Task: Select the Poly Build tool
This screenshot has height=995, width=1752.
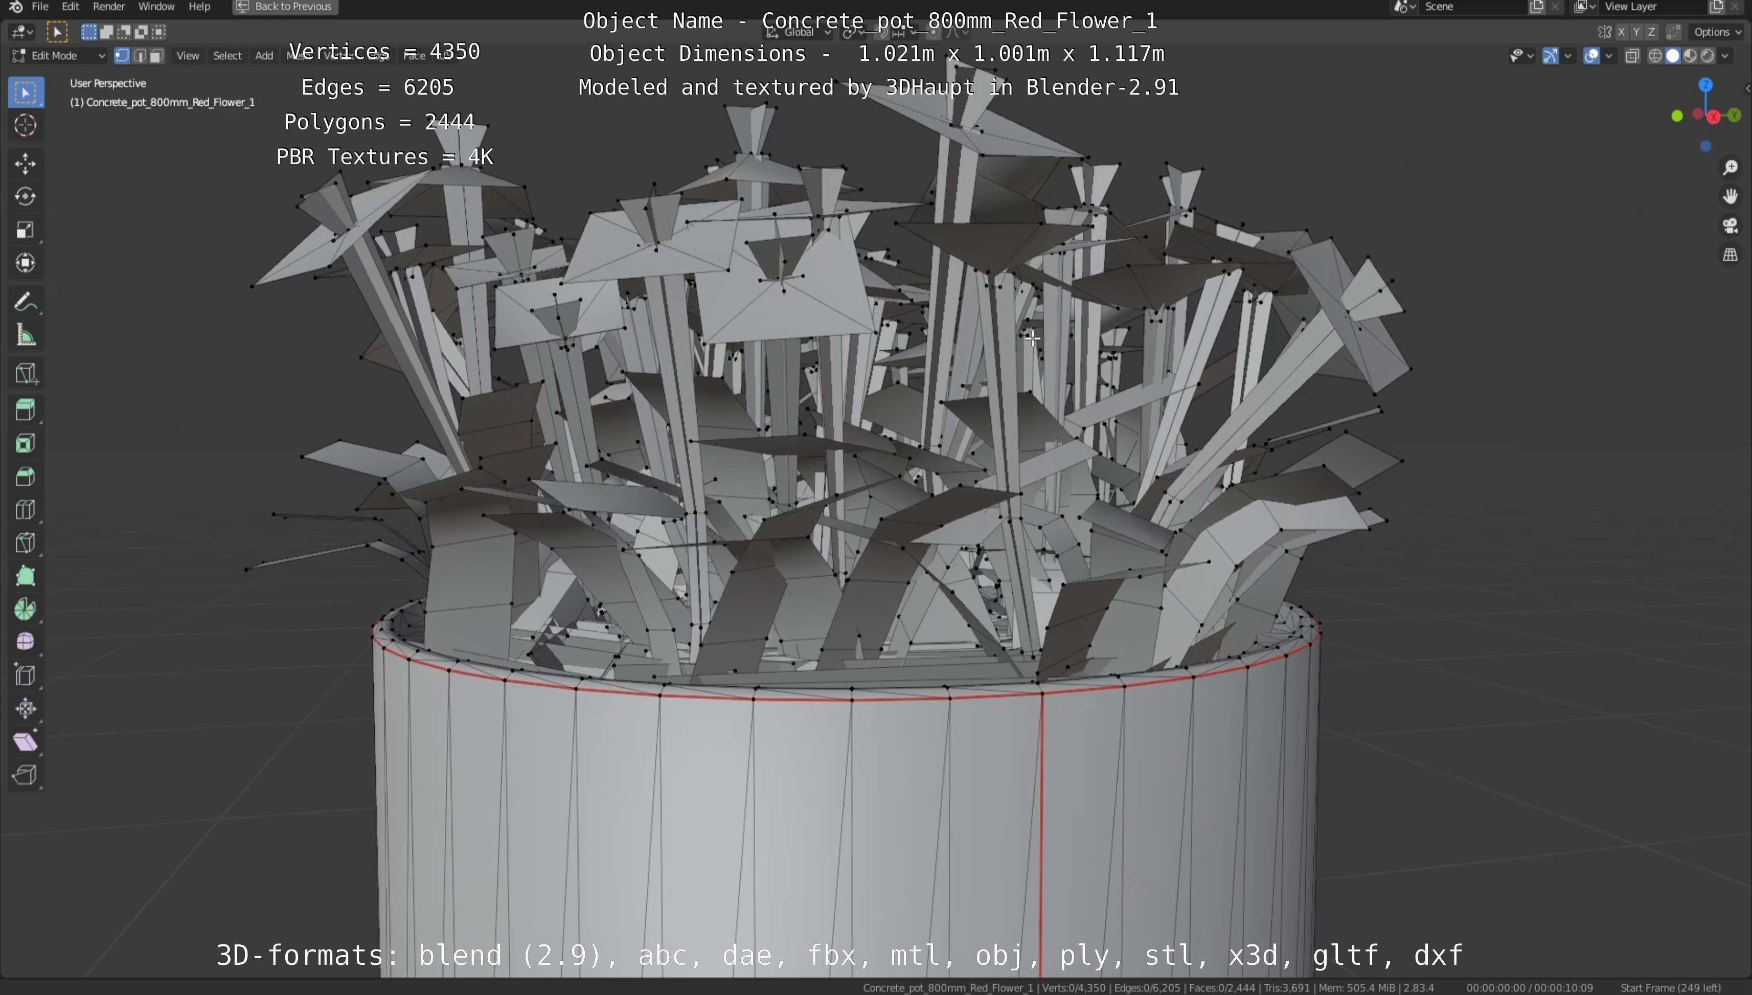Action: pos(26,576)
